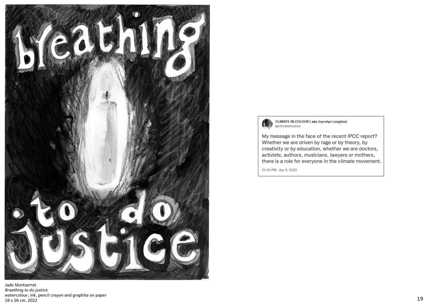
Task: Click the dimensions line 18 x 26 cm, 2022
Action: [x=21, y=300]
